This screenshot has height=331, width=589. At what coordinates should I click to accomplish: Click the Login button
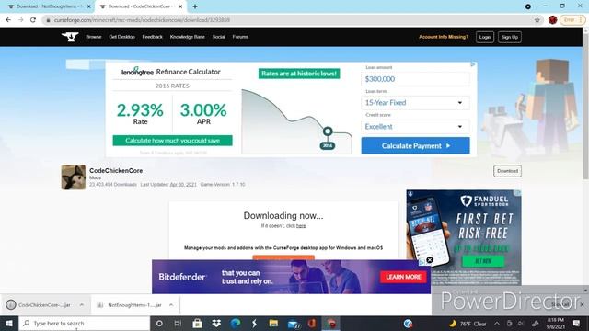pyautogui.click(x=485, y=37)
